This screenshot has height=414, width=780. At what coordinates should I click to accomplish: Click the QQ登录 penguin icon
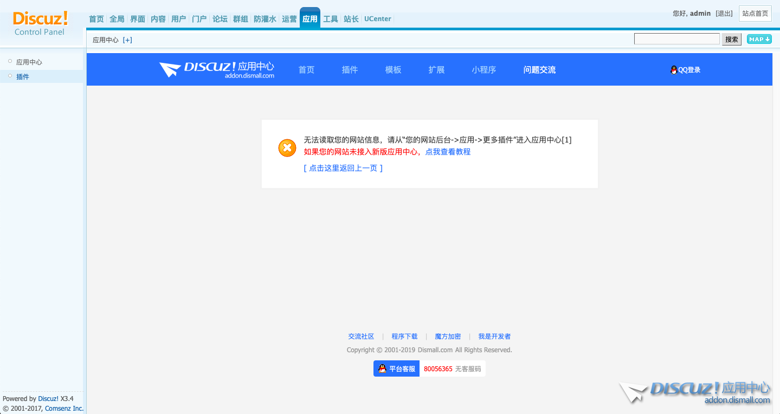pos(674,70)
